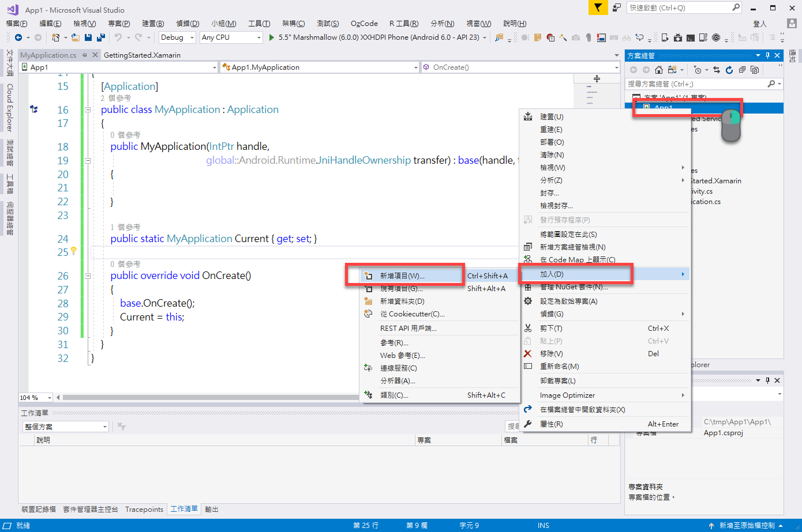The image size is (802, 532).
Task: Click the New Project toolbar icon
Action: (56, 37)
